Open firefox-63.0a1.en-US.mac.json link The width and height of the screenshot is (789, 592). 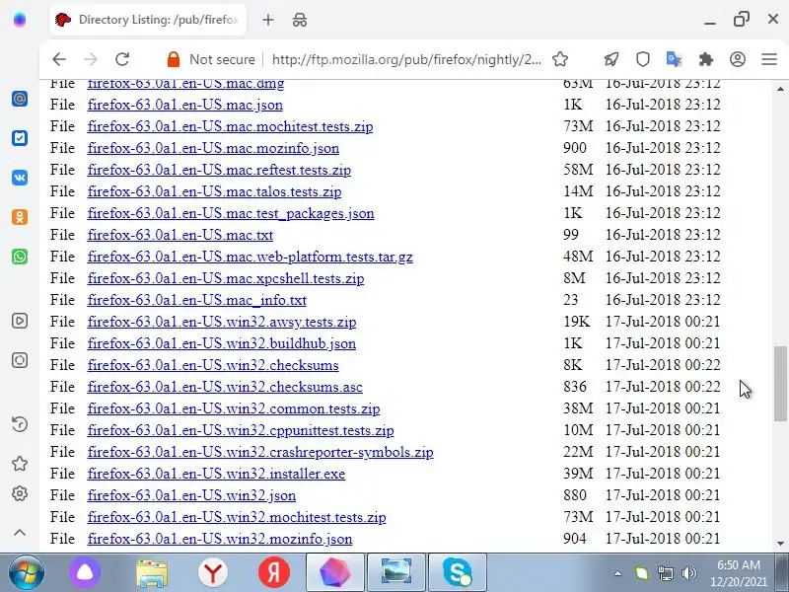[x=185, y=105]
